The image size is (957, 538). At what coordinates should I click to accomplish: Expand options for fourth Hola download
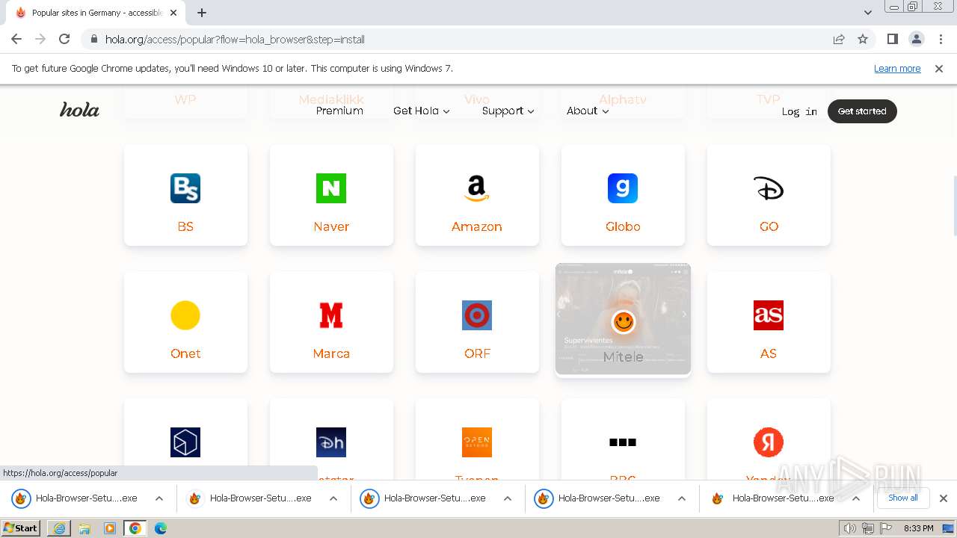tap(682, 498)
